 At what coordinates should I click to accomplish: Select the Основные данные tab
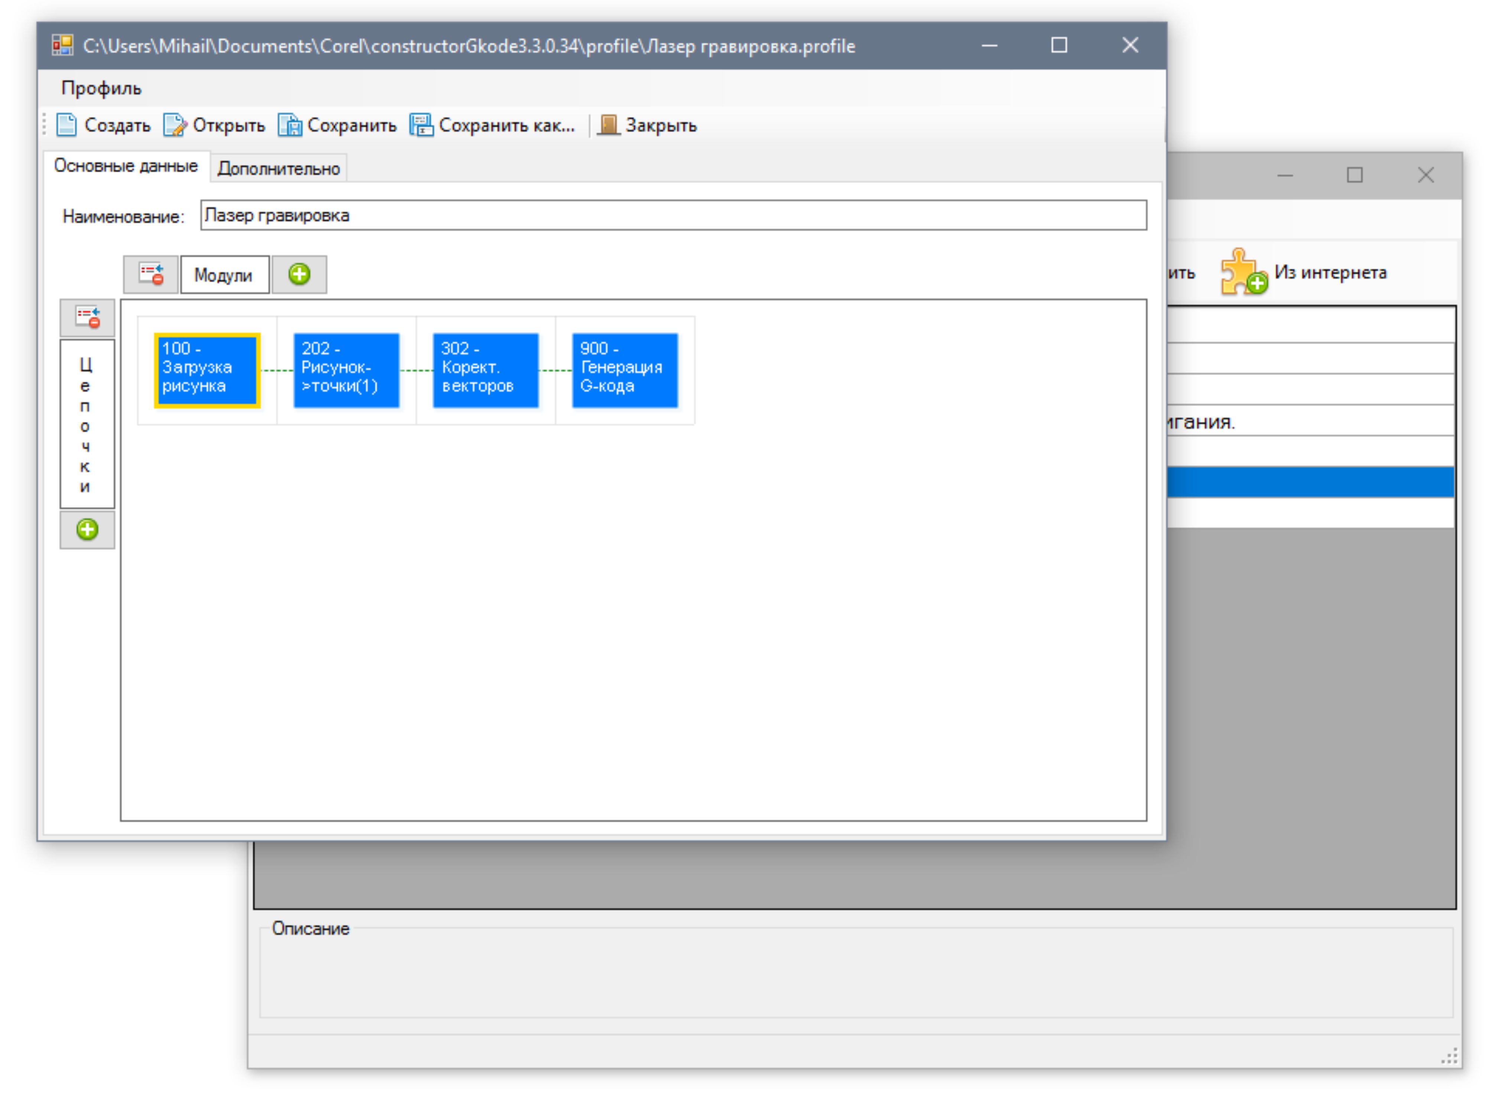coord(126,166)
